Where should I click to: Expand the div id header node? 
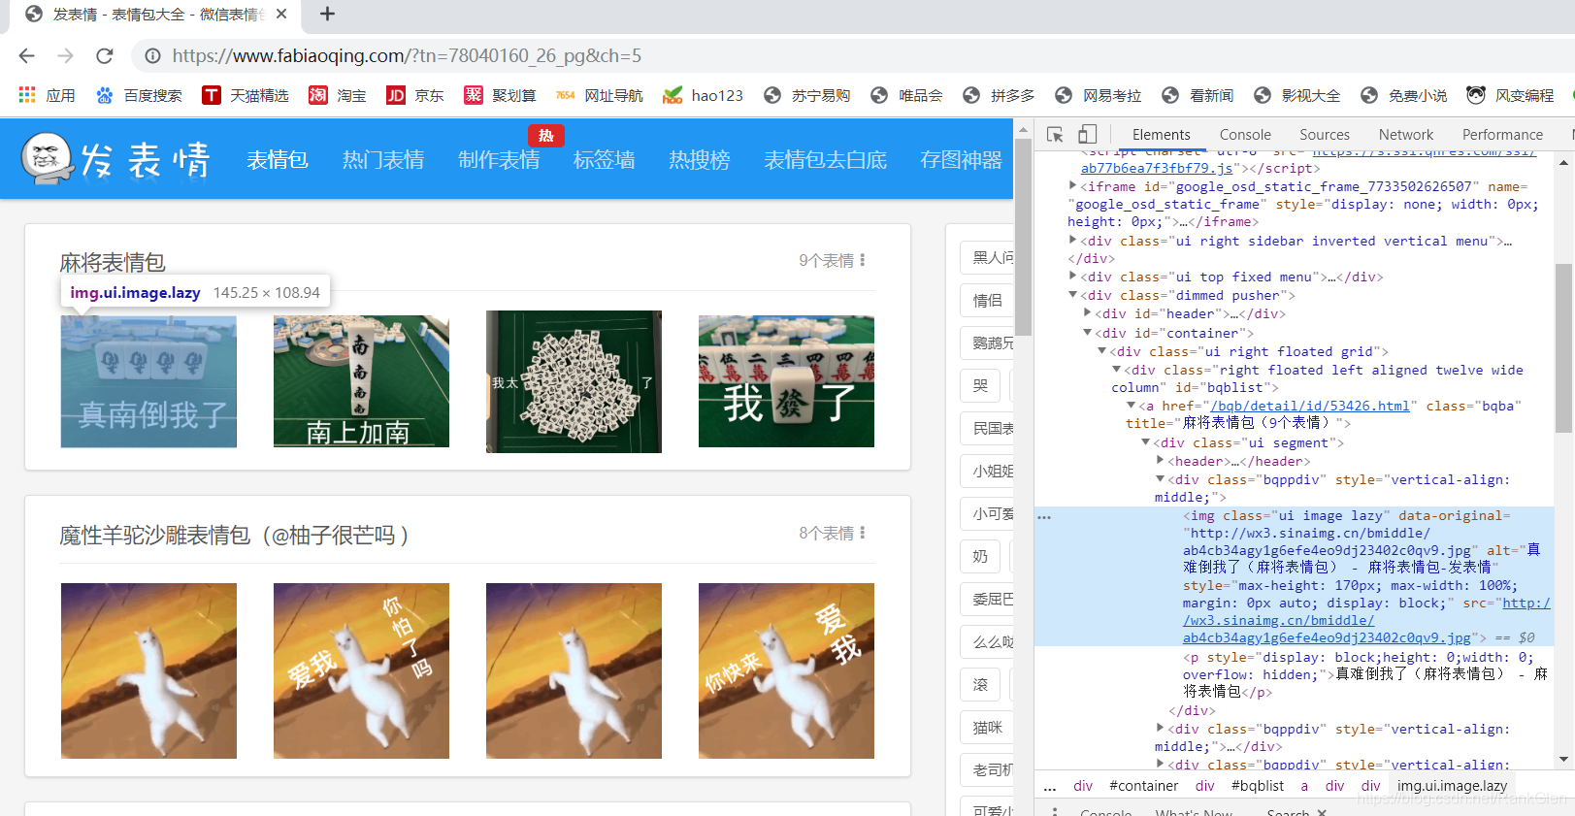tap(1087, 313)
